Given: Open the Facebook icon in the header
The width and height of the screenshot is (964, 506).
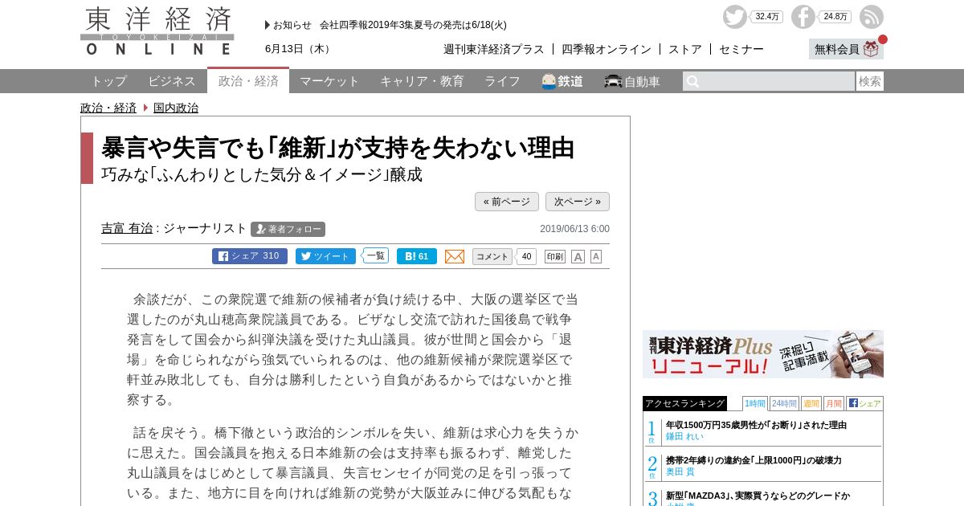Looking at the screenshot, I should (x=803, y=17).
